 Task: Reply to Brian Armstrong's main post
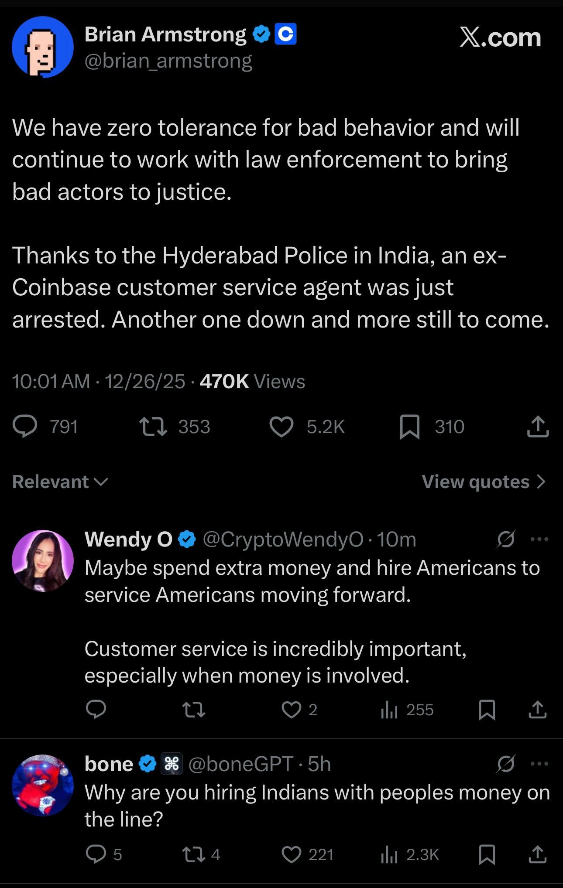25,427
